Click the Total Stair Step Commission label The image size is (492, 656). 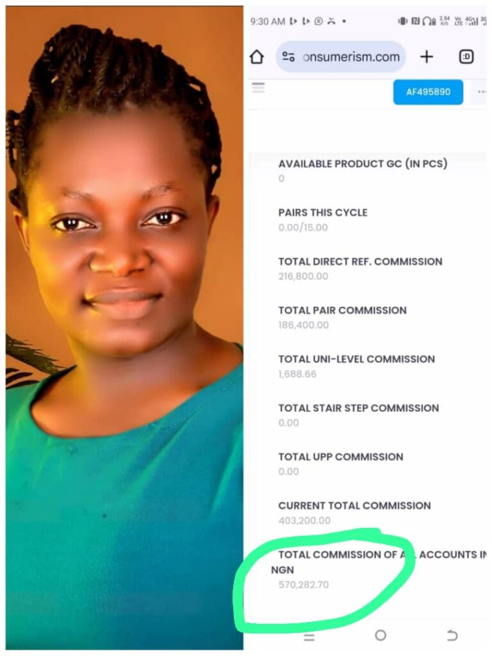point(359,408)
